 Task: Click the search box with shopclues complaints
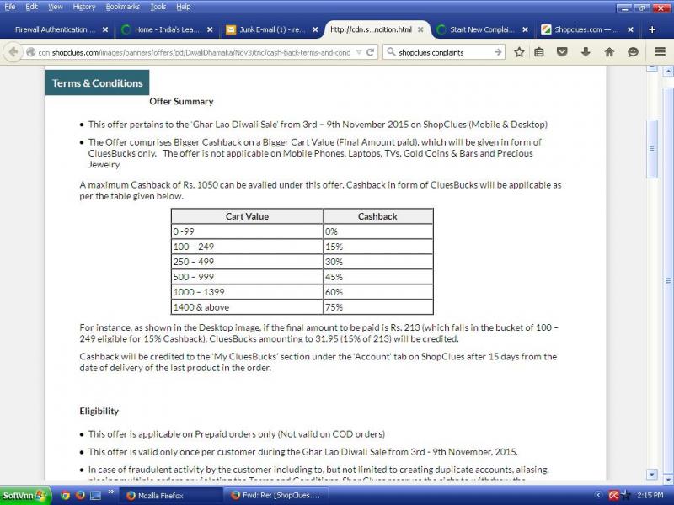(x=444, y=52)
